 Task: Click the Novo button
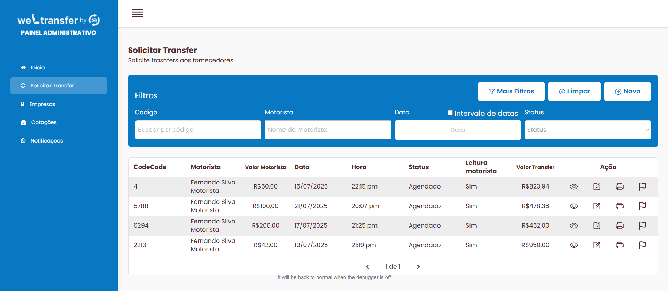627,91
